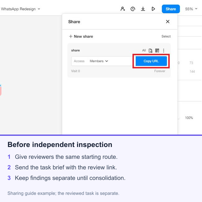Click the Copy URL button
202x202 pixels.
coord(151,61)
